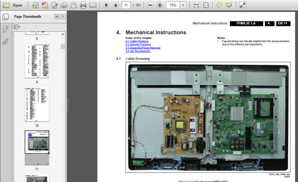Zoom out with the minus button
This screenshot has width=298, height=182.
(x=150, y=5)
